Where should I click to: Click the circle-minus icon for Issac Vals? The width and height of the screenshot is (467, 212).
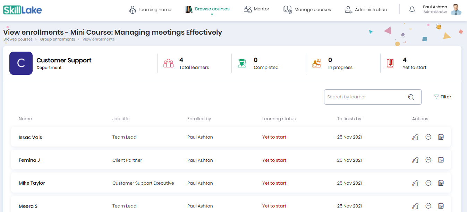pyautogui.click(x=428, y=137)
